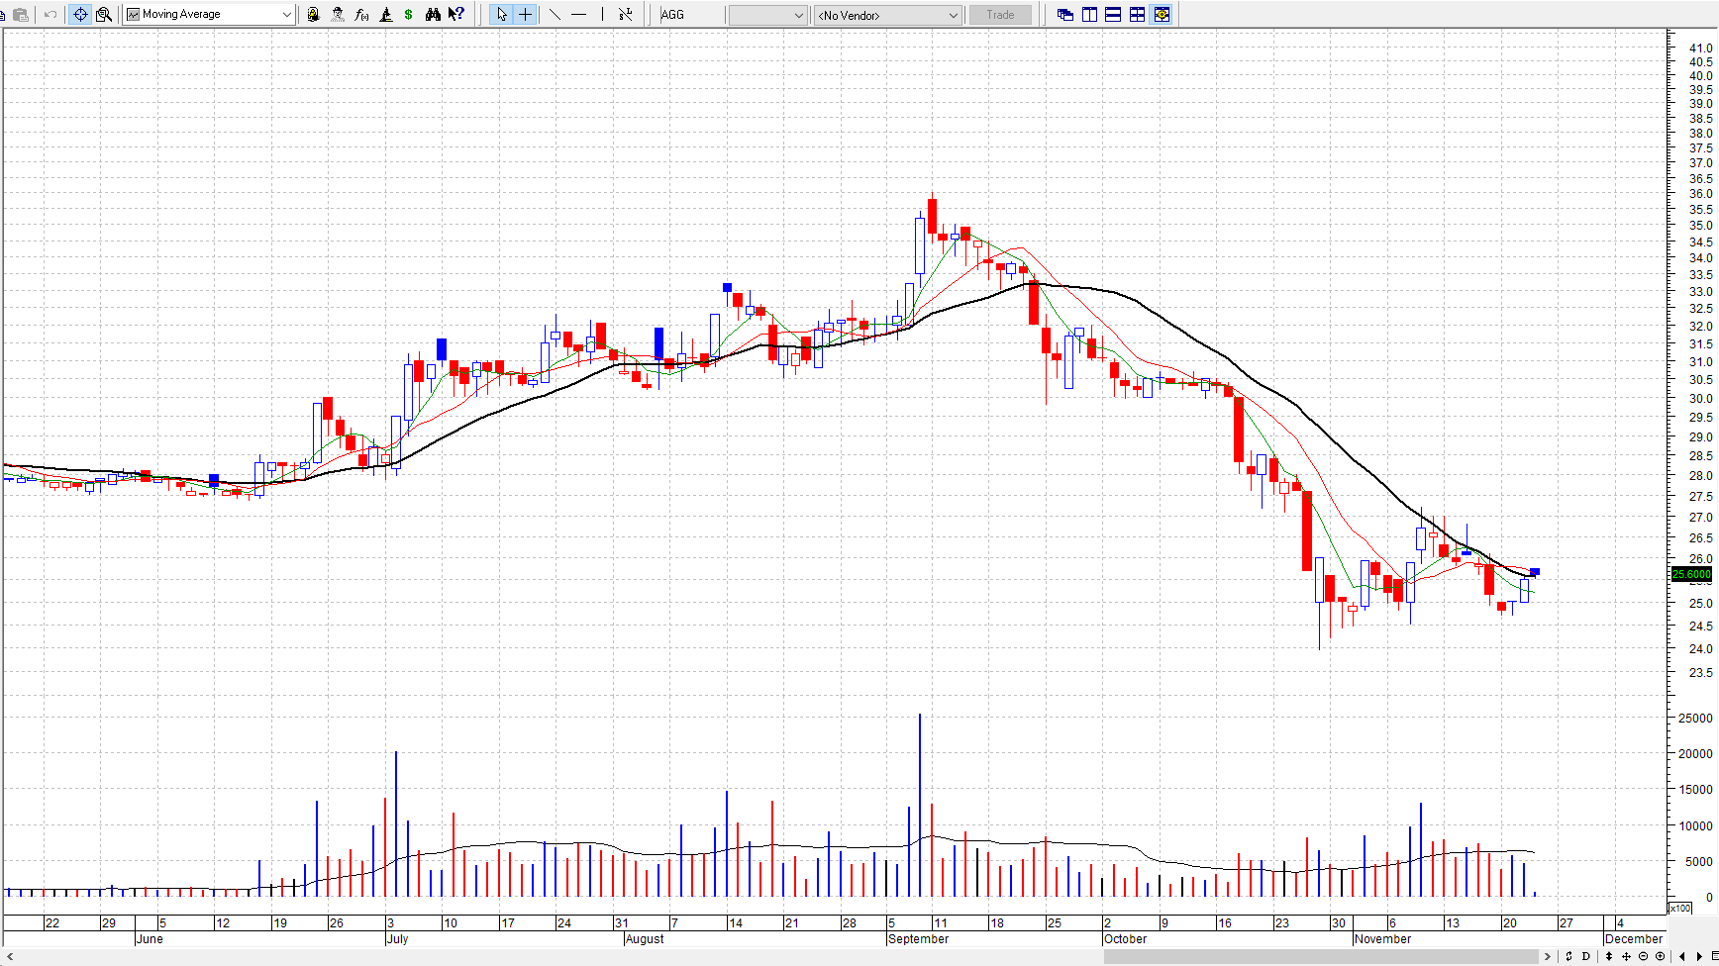Open the <No Vendor> dropdown list
The height and width of the screenshot is (966, 1719).
pos(953,15)
